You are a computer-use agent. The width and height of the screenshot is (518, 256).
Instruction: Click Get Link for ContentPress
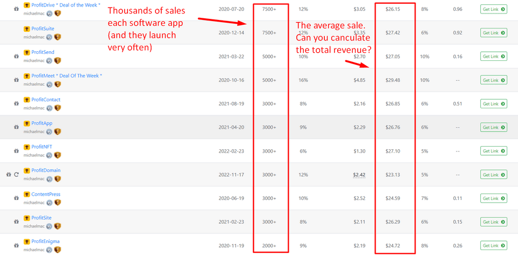coord(494,198)
